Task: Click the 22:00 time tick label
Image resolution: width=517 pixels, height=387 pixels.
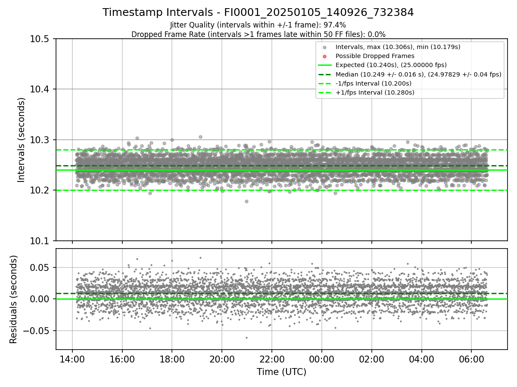Action: tap(272, 359)
